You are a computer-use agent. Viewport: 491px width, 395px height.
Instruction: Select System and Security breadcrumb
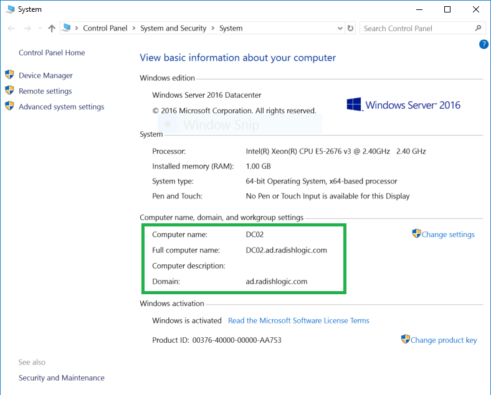pos(173,28)
